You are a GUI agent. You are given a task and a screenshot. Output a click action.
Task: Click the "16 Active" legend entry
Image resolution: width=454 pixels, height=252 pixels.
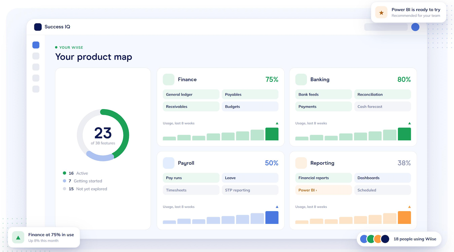pos(75,173)
